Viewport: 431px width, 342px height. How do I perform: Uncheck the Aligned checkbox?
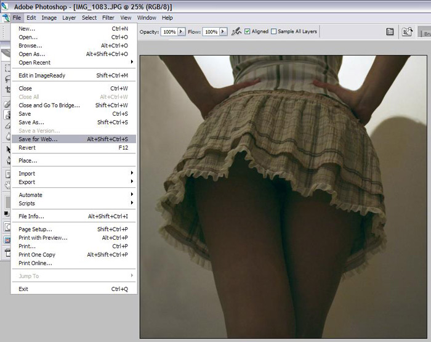click(x=248, y=31)
